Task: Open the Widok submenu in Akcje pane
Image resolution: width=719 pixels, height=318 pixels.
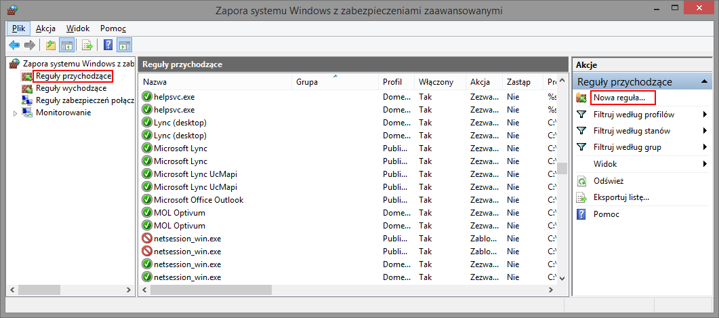Action: click(605, 164)
